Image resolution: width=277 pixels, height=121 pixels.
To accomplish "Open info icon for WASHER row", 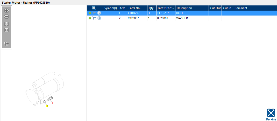I will [x=99, y=18].
